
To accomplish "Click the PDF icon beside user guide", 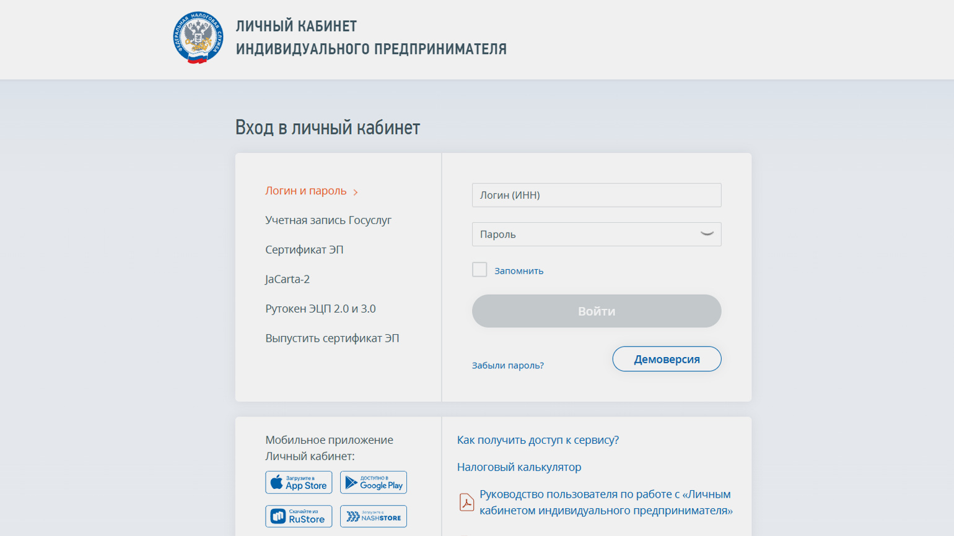I will [466, 502].
